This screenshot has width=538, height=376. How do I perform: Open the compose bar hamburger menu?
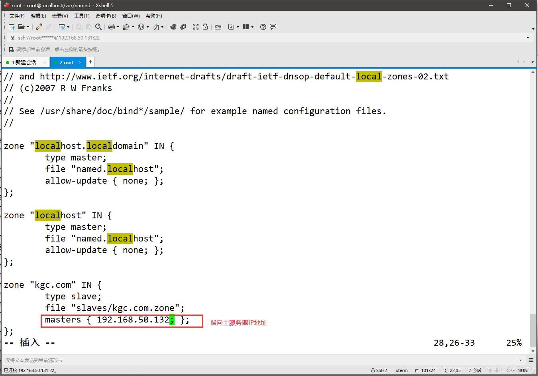click(531, 360)
